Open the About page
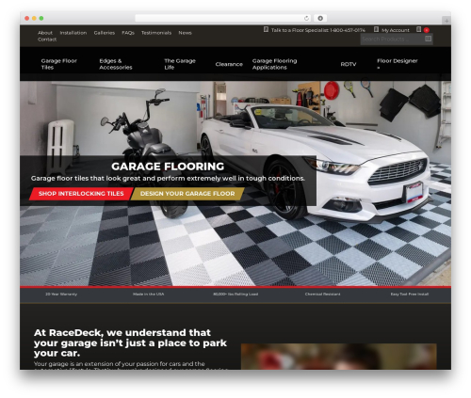 [x=45, y=33]
